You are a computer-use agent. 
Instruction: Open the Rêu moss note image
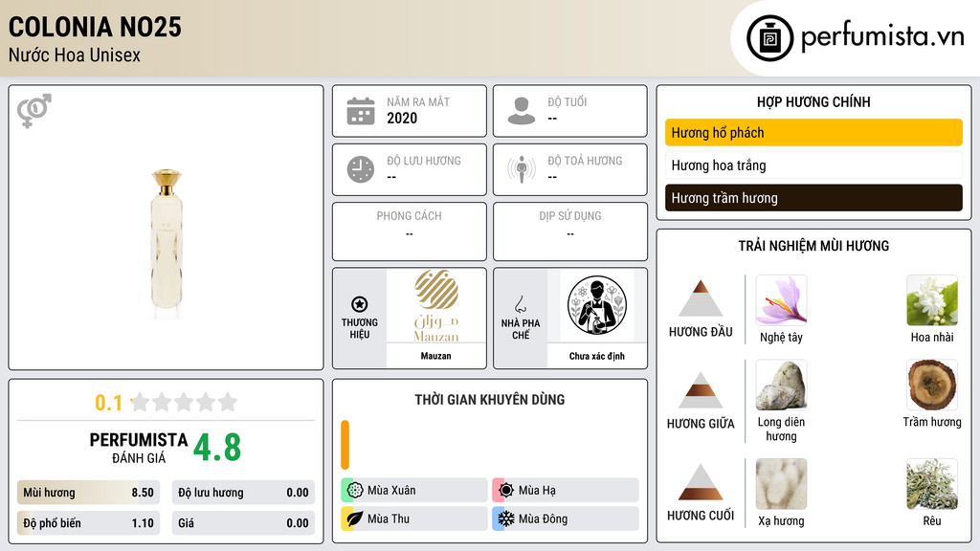(932, 484)
